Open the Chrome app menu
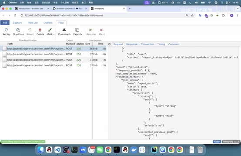Image resolution: width=241 pixels, height=156 pixels. click(x=13, y=3)
